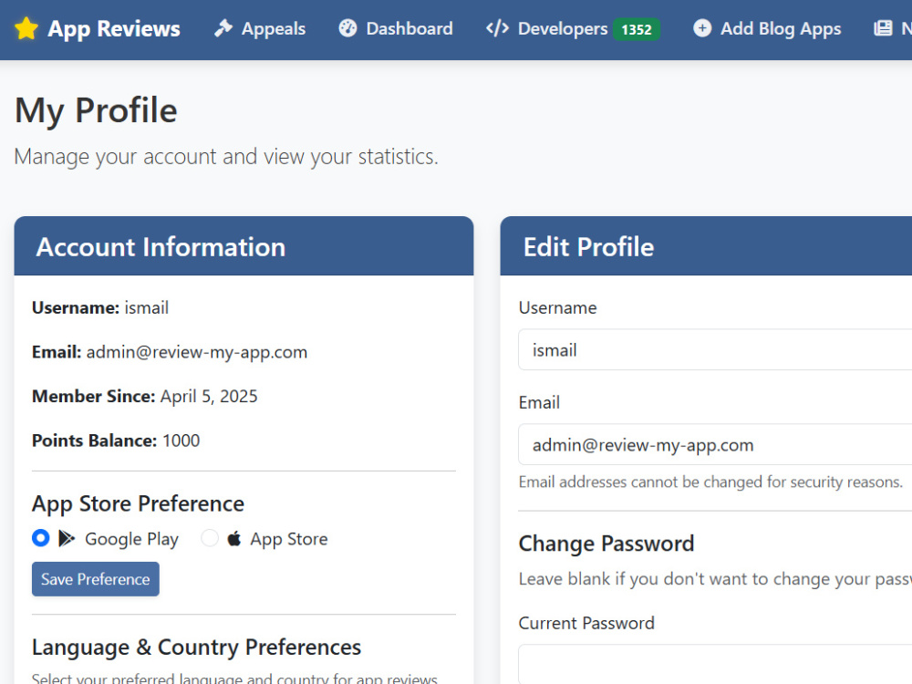Click the 'Member Since: April 5, 2025' line
Image resolution: width=912 pixels, height=684 pixels.
(x=144, y=397)
